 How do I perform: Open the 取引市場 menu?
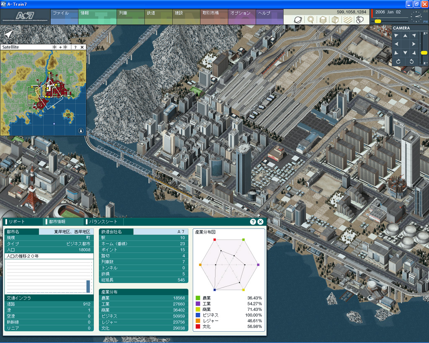point(212,13)
